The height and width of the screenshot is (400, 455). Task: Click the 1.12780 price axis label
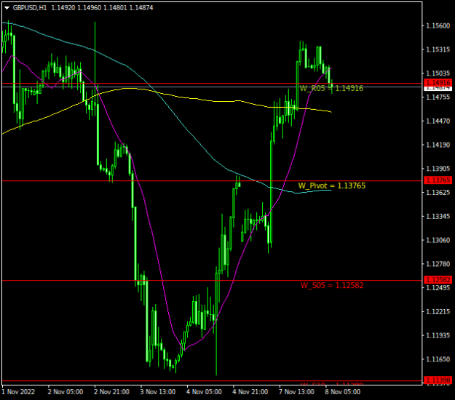(x=438, y=264)
